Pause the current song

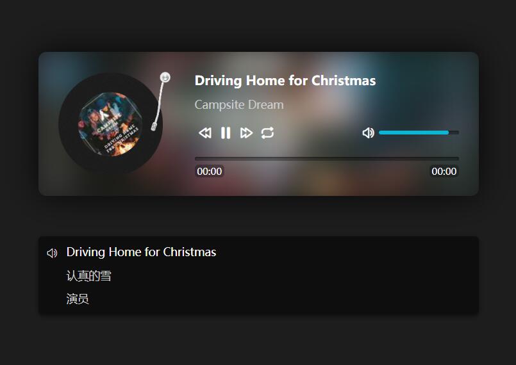[x=226, y=133]
